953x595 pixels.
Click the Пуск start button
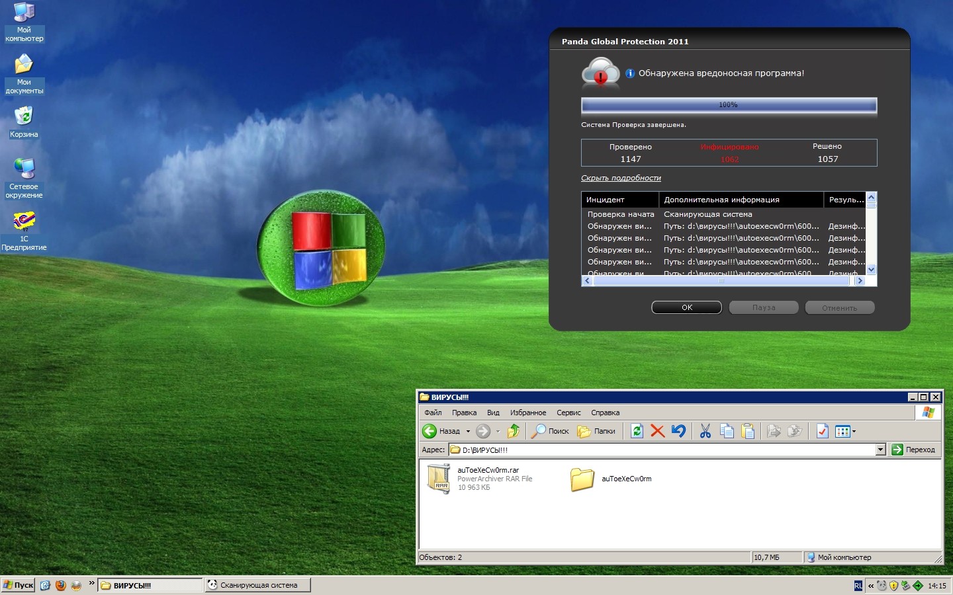pos(19,585)
